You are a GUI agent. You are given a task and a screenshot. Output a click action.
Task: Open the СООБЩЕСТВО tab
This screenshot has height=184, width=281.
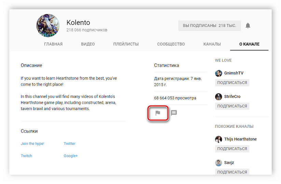[171, 44]
